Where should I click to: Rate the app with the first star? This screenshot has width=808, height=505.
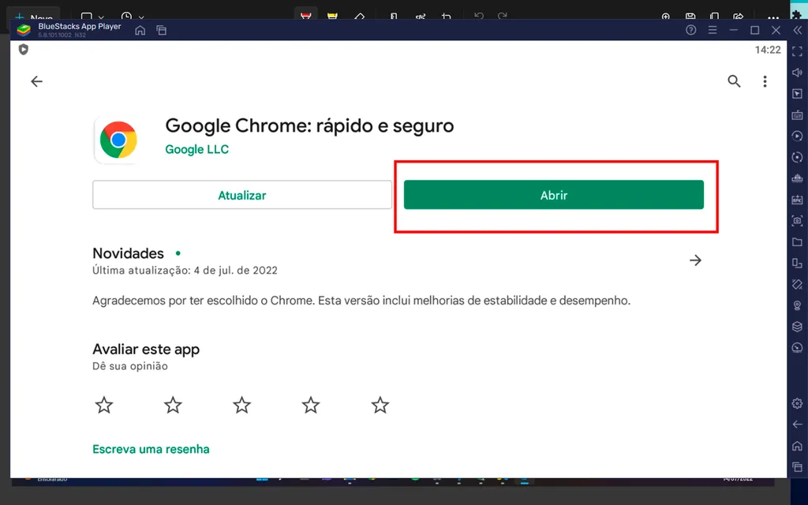point(104,405)
